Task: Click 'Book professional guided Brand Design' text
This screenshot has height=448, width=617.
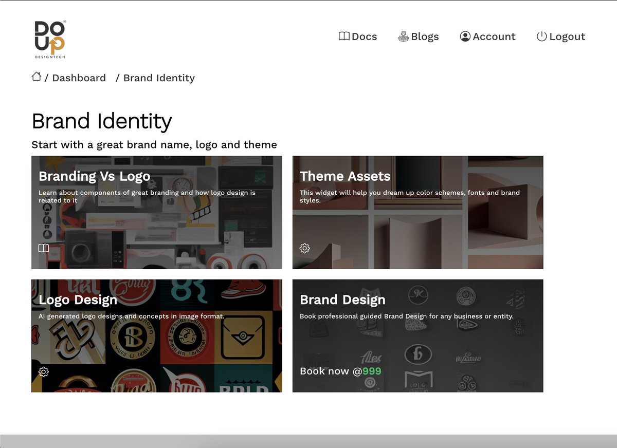Action: (407, 316)
